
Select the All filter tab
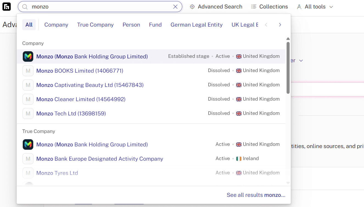pyautogui.click(x=29, y=25)
